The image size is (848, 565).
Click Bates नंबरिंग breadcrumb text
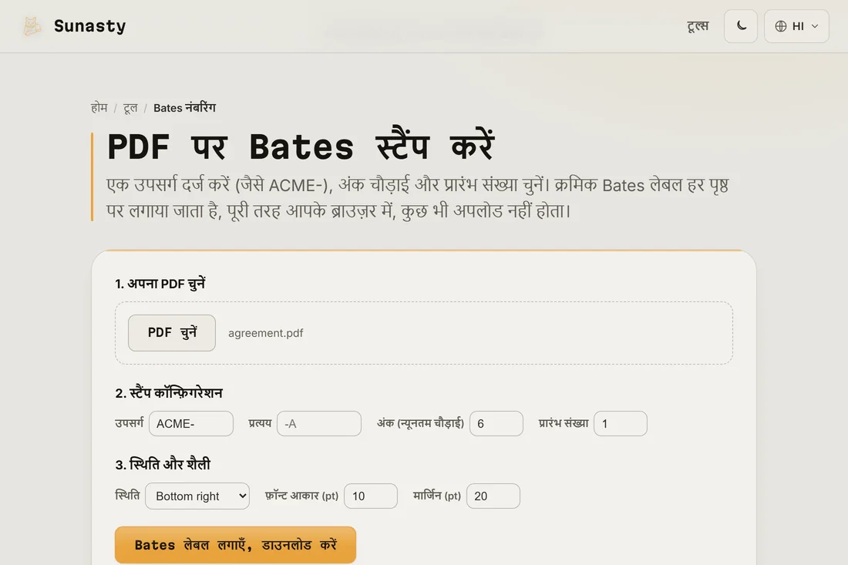[x=184, y=108]
